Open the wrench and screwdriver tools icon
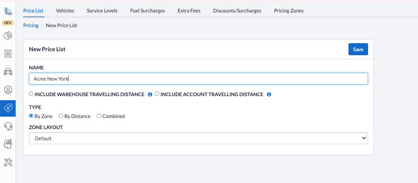 point(8,162)
